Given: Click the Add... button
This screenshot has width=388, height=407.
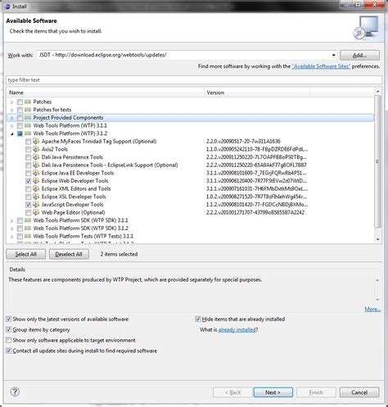Looking at the screenshot, I should tap(359, 56).
